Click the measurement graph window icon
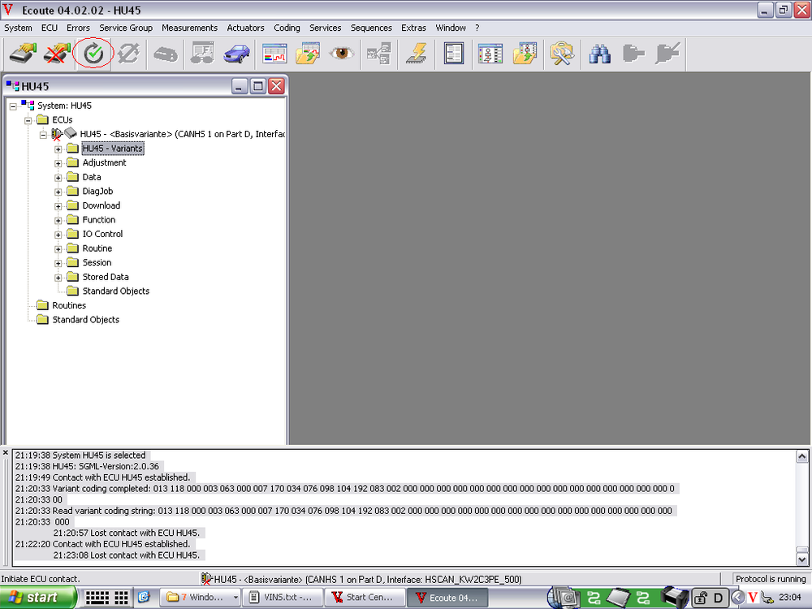Image resolution: width=812 pixels, height=609 pixels. click(x=274, y=54)
